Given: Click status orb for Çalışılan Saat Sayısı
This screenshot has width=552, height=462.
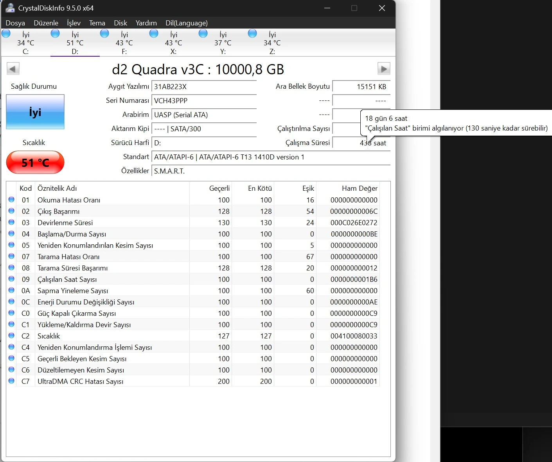Looking at the screenshot, I should pyautogui.click(x=11, y=279).
